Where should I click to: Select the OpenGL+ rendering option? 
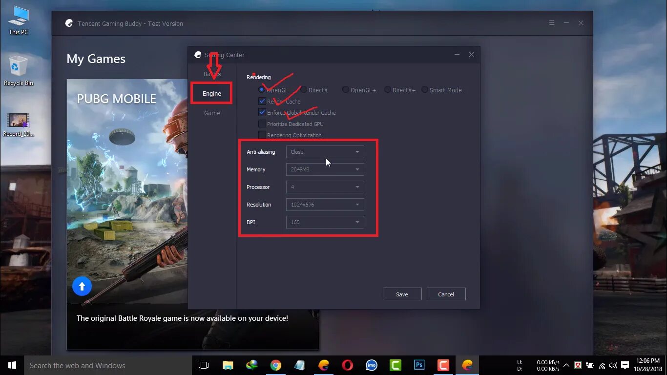coord(346,90)
